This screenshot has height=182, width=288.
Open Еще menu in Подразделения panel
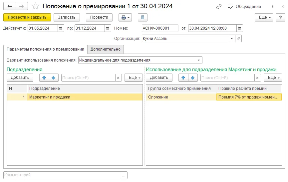point(134,78)
